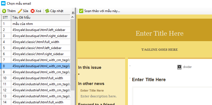Select 45royale\boutique\html\right_sidebar row

(36, 36)
